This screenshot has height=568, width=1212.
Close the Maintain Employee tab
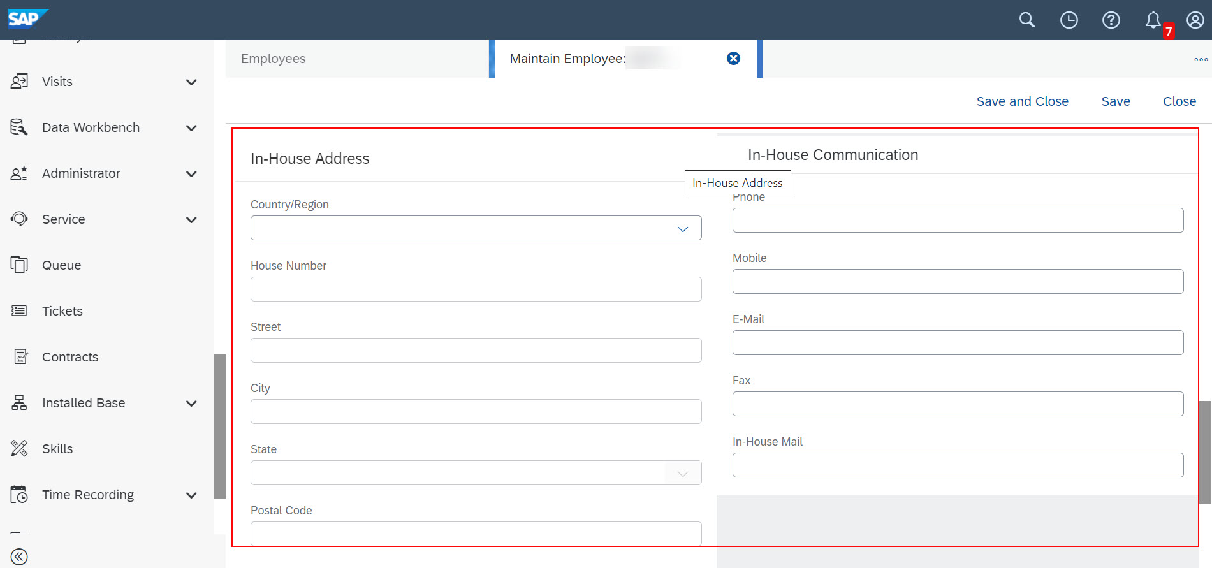tap(734, 59)
